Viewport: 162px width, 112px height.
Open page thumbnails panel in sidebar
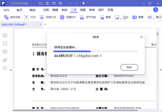pyautogui.click(x=5, y=35)
